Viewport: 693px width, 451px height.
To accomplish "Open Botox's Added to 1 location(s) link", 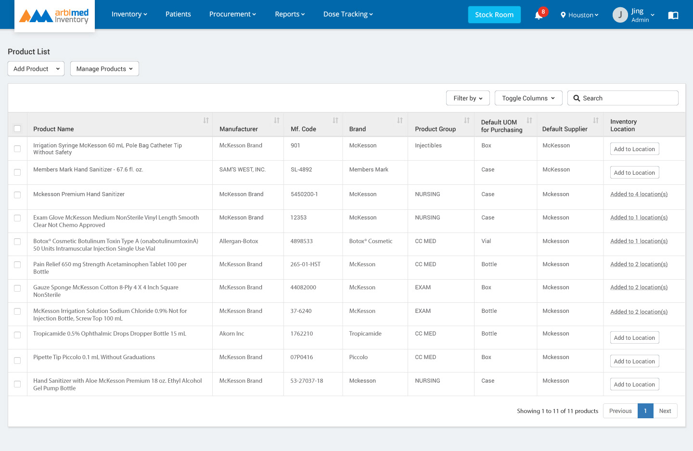I will coord(639,241).
